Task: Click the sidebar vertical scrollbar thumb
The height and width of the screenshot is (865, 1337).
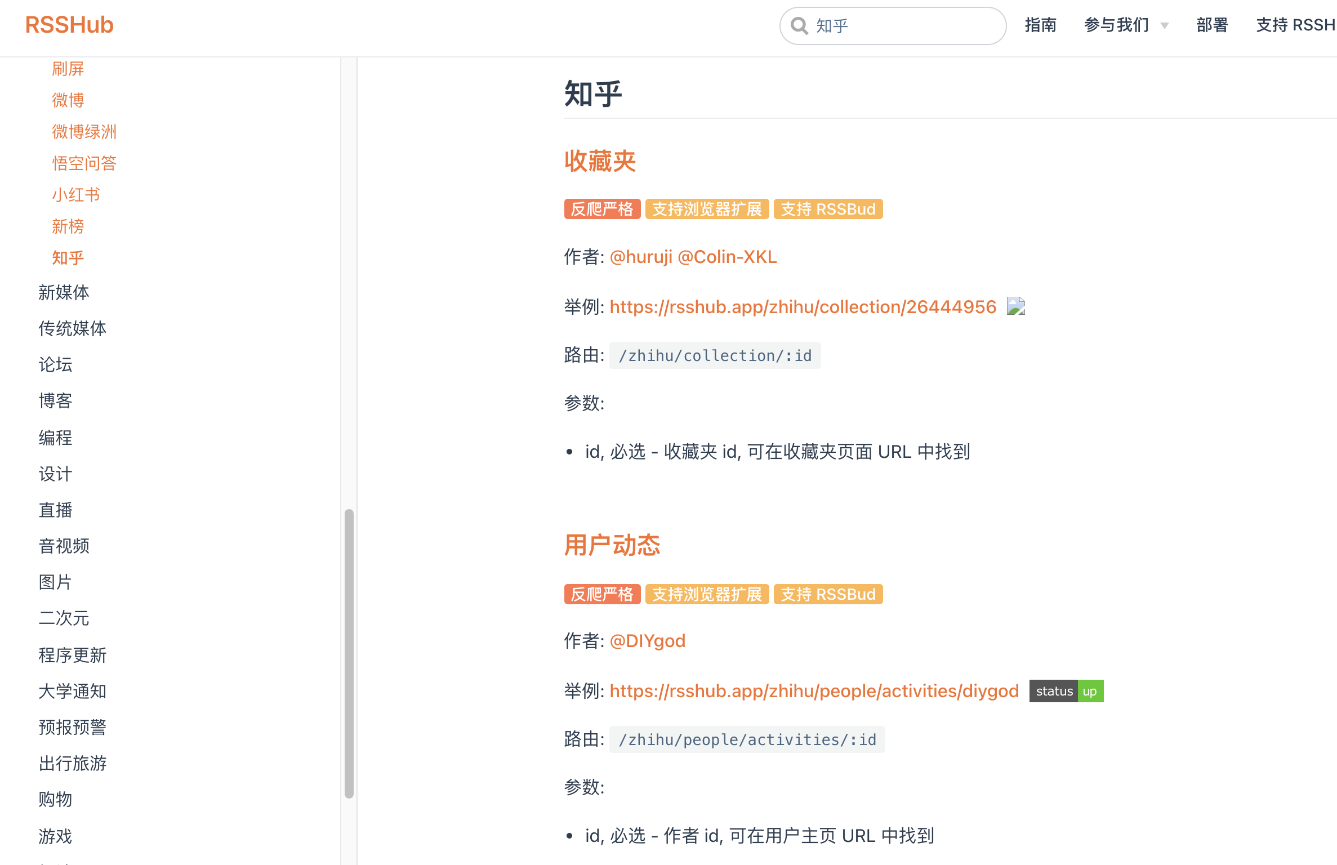Action: pos(349,653)
